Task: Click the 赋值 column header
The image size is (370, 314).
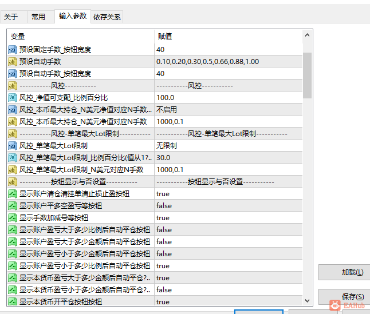Action: coord(228,37)
